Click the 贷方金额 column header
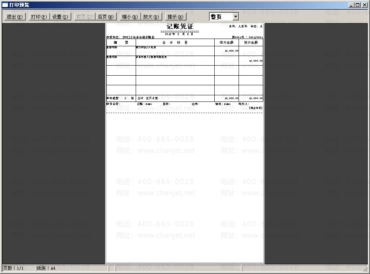370x274 pixels. [251, 42]
